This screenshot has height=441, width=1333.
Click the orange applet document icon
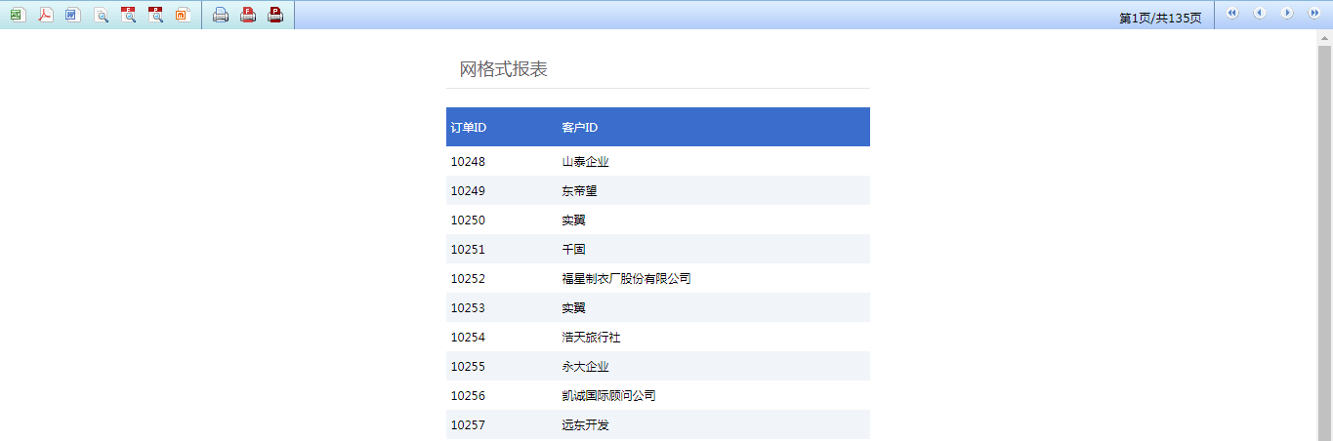click(x=183, y=15)
